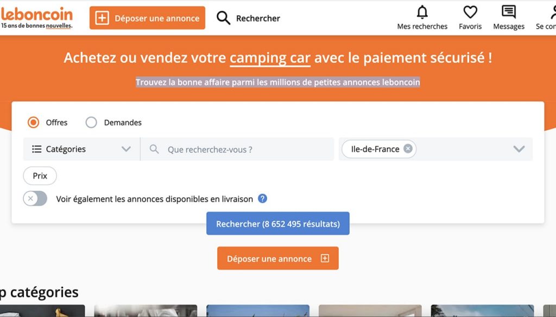Open the Catégories dropdown
Image resolution: width=556 pixels, height=317 pixels.
pos(81,149)
